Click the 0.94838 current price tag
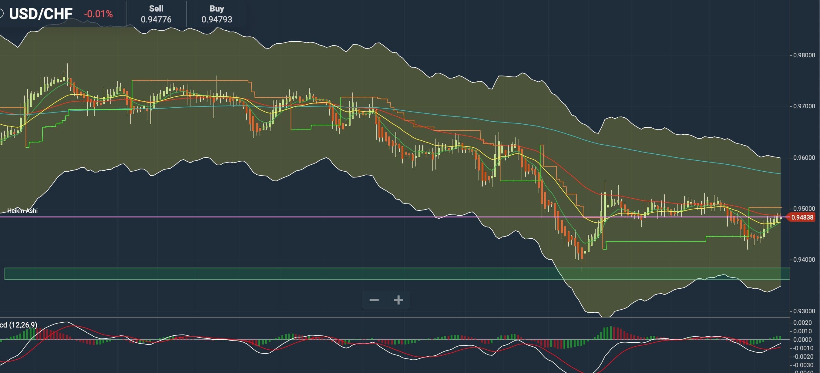Screen dimensions: 820x373 (801, 217)
